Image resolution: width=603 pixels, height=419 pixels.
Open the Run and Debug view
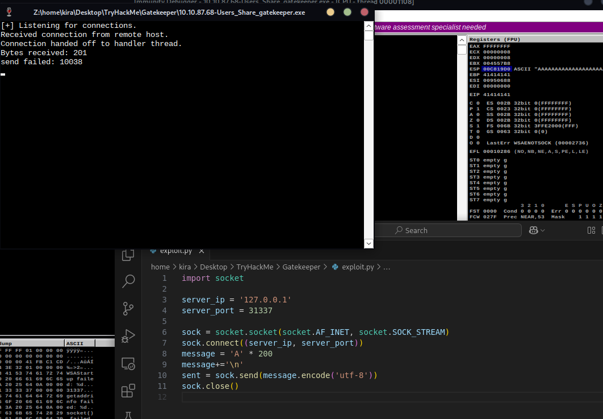128,336
